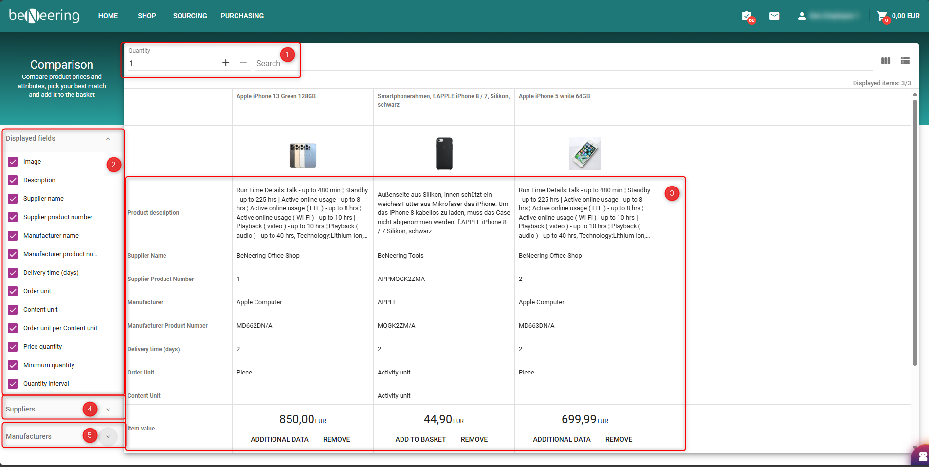The height and width of the screenshot is (467, 929).
Task: Disable the Delivery time (days) checkbox
Action: tap(13, 273)
